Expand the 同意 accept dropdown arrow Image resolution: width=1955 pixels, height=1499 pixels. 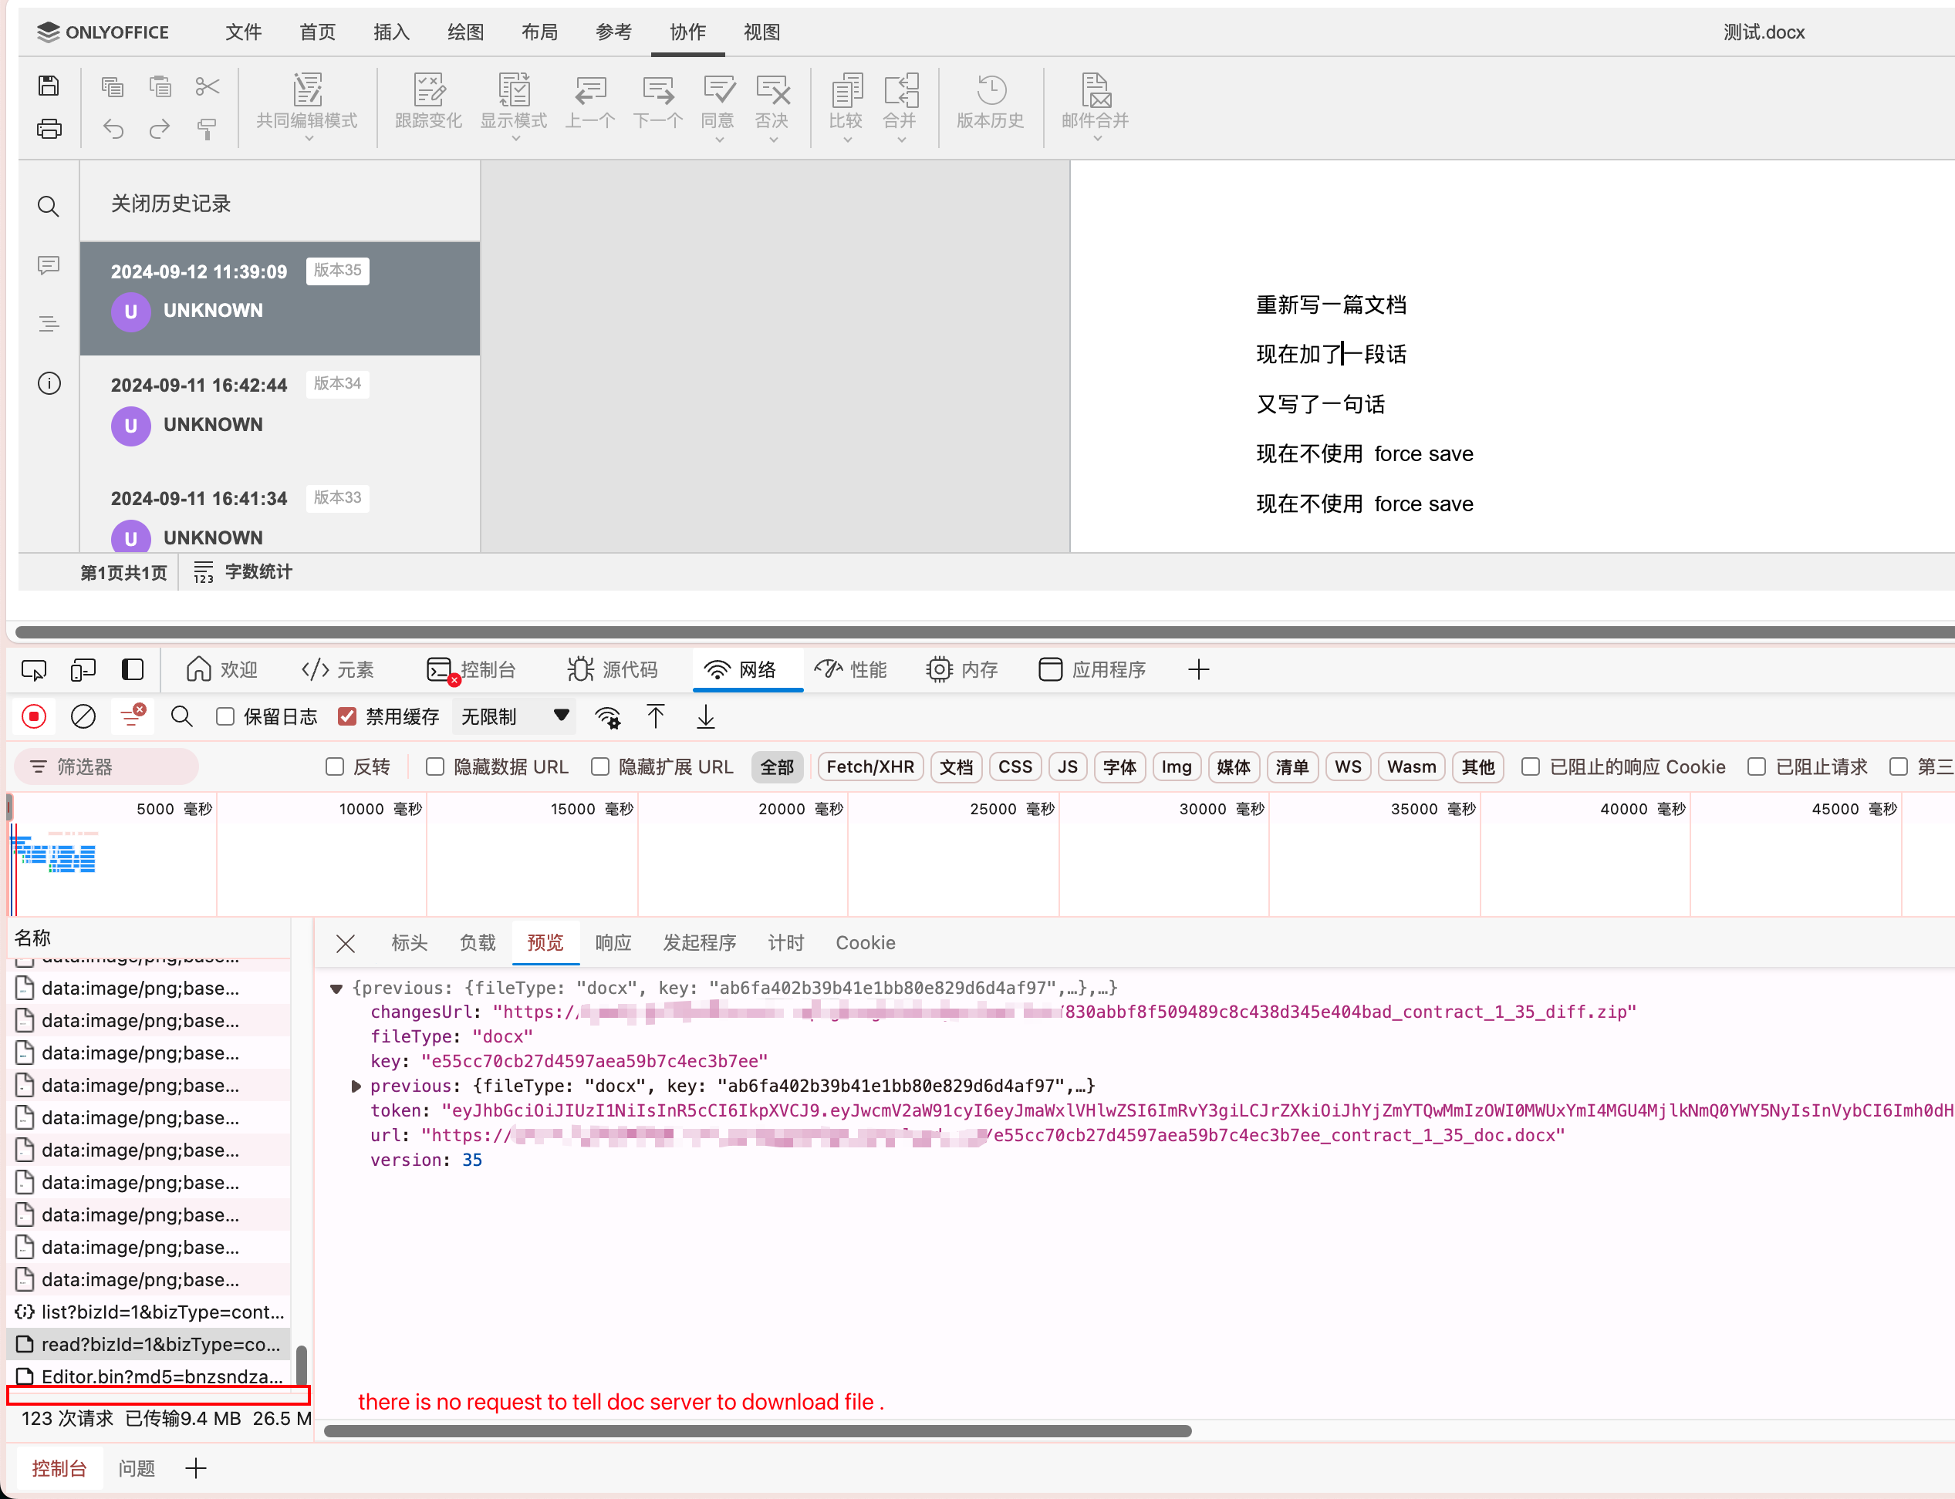718,140
